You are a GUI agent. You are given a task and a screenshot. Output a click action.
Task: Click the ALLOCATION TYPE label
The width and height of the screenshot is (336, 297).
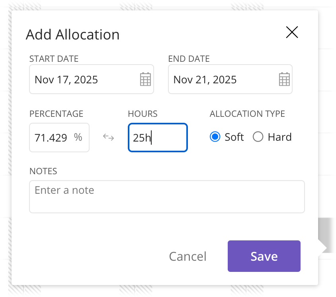(x=247, y=114)
